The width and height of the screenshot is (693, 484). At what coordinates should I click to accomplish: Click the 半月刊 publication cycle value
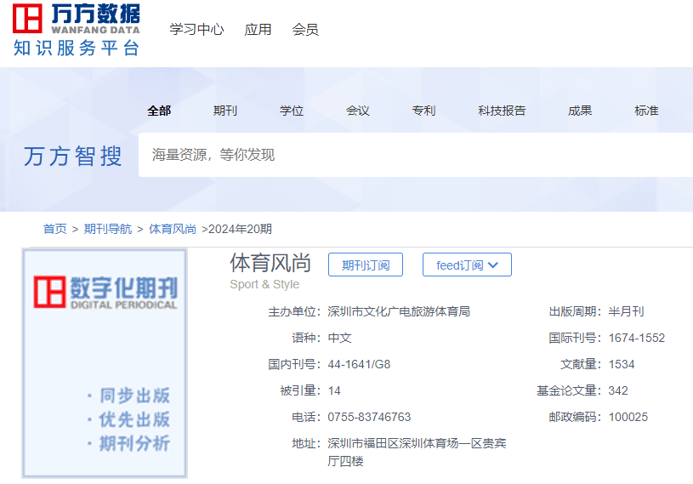point(627,311)
